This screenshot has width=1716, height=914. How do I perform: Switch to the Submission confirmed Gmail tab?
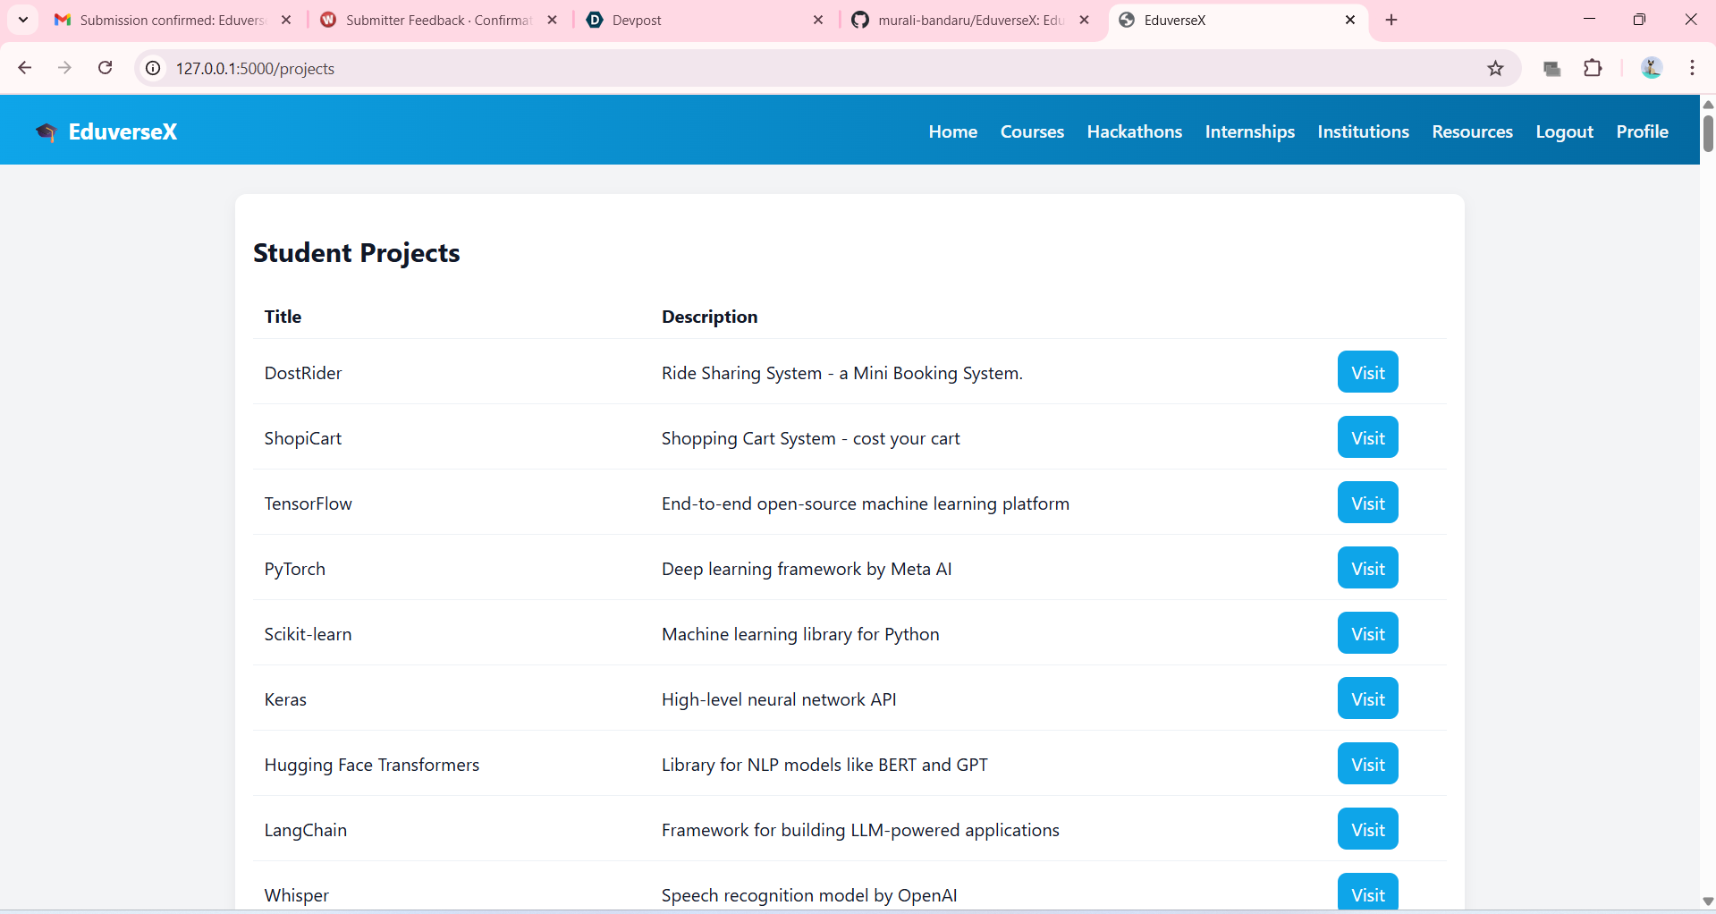click(172, 20)
